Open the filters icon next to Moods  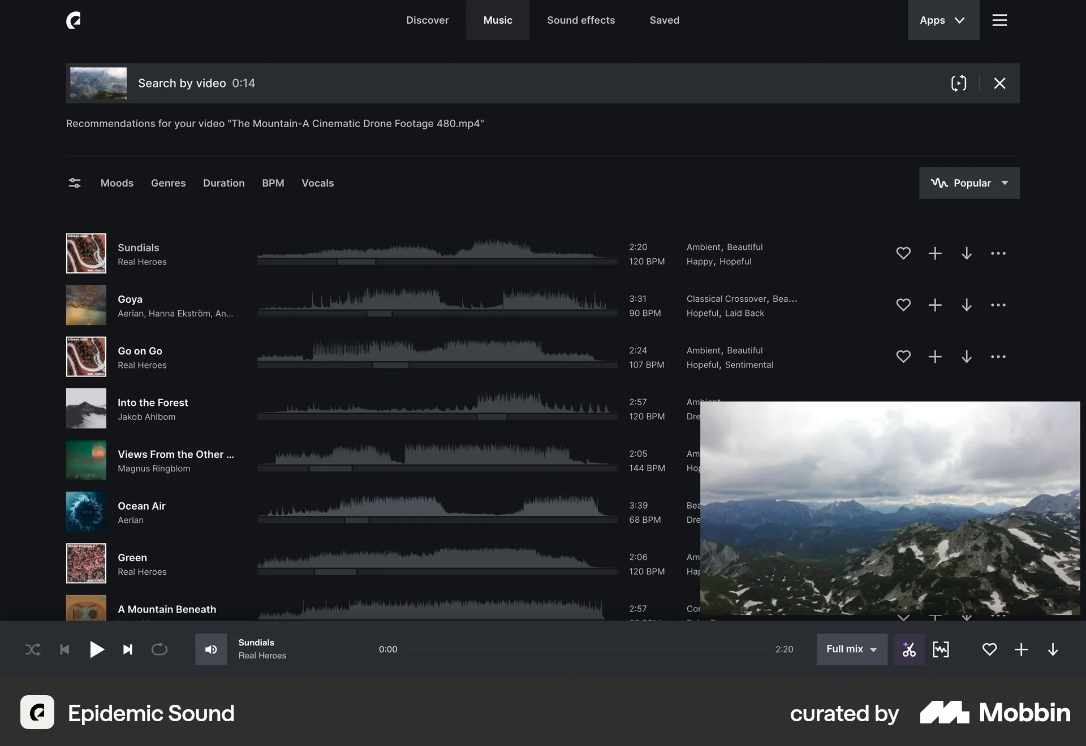click(x=75, y=183)
